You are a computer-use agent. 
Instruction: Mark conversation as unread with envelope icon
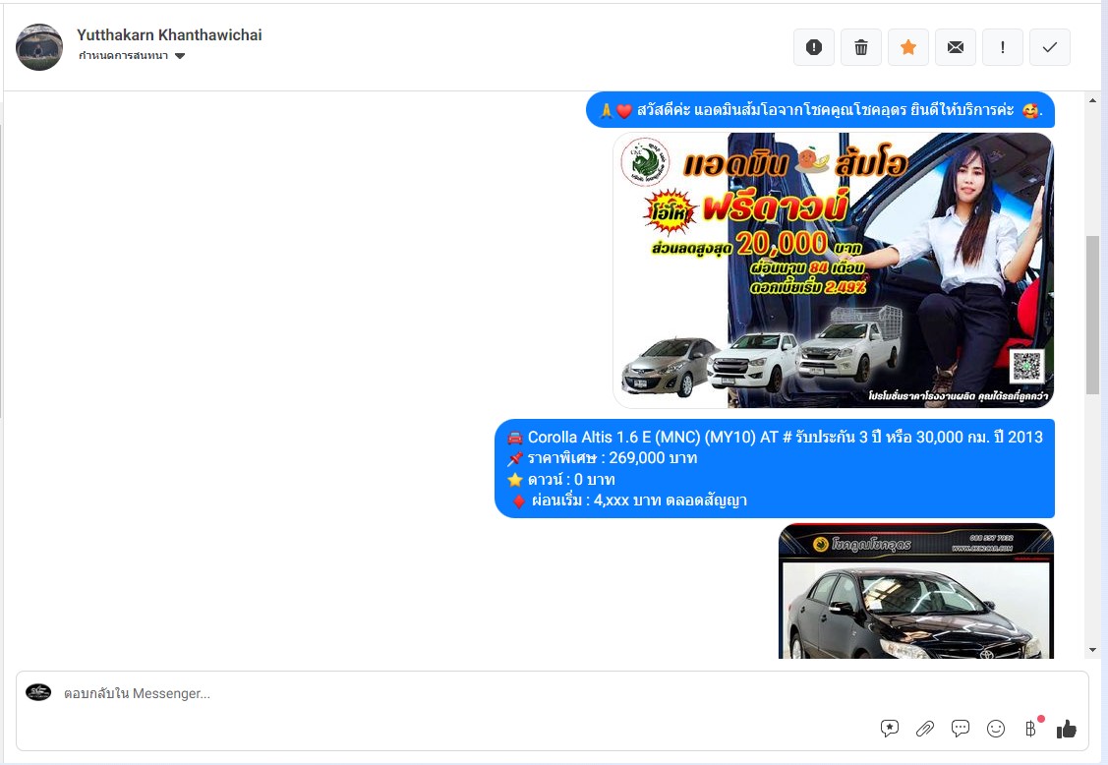[x=956, y=47]
